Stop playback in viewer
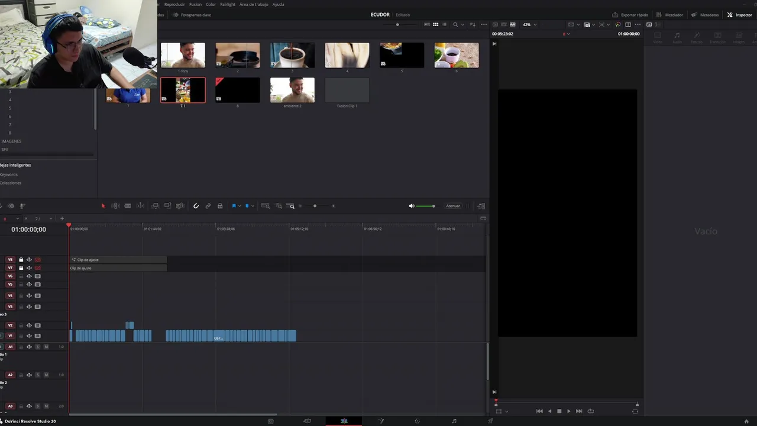Image resolution: width=757 pixels, height=426 pixels. (x=559, y=411)
